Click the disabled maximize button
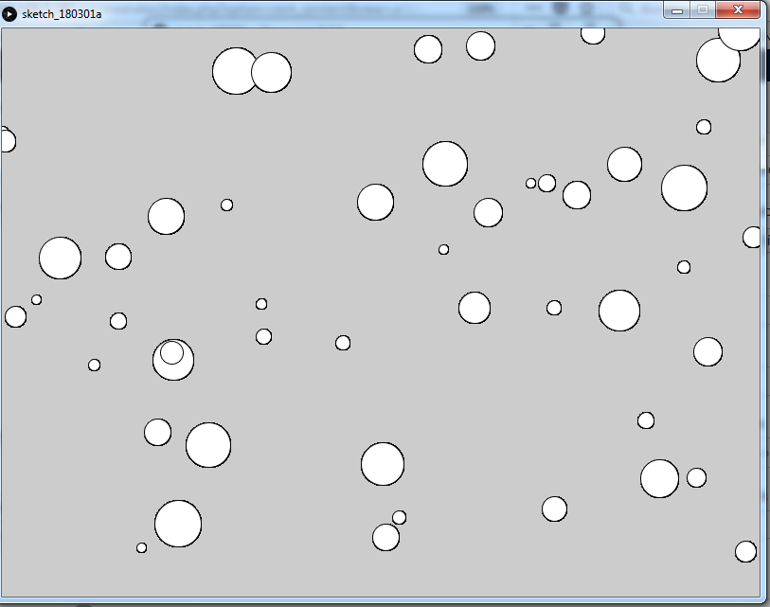 tap(703, 9)
